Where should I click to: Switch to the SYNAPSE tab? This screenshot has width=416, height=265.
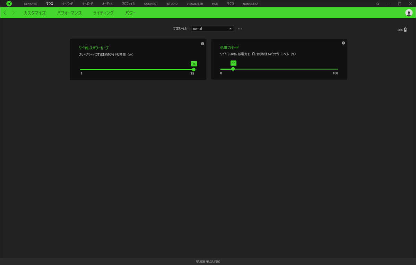31,4
